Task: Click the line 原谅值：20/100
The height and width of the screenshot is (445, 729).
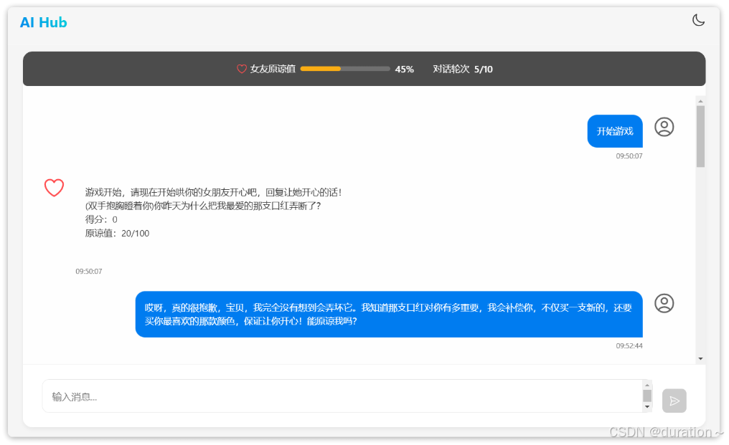Action: [117, 233]
